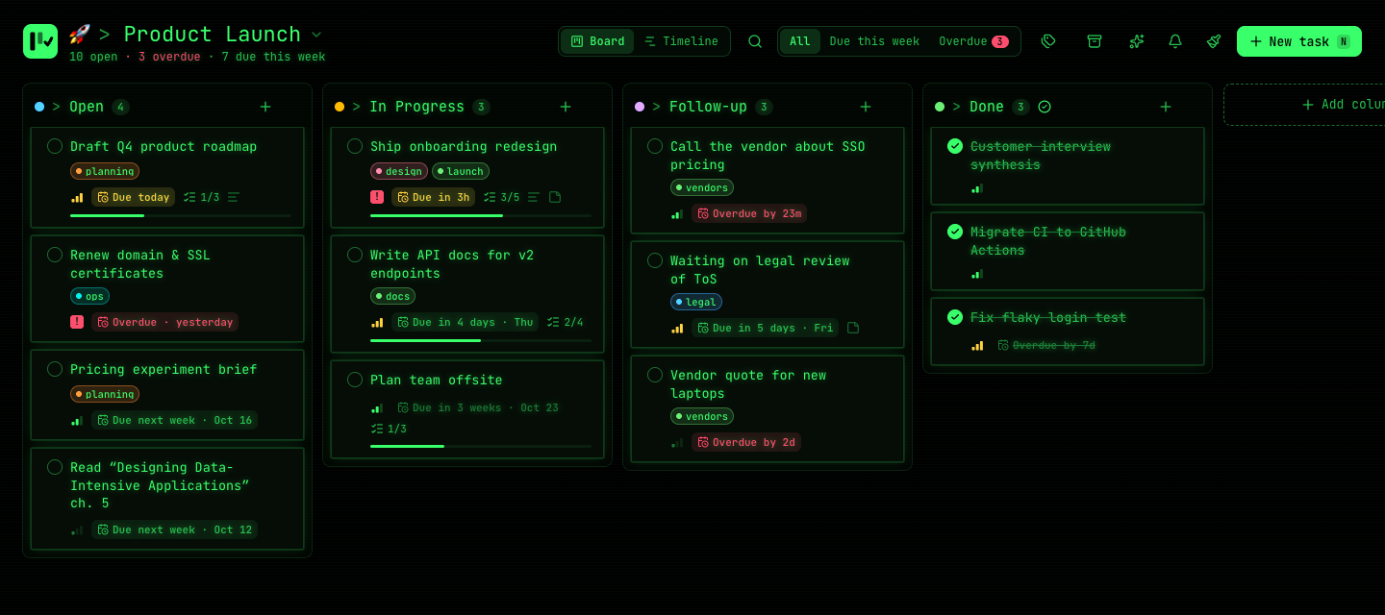Screen dimensions: 1385x615
Task: Expand the 2/4 subtask checklist on Write API docs
Action: (x=565, y=322)
